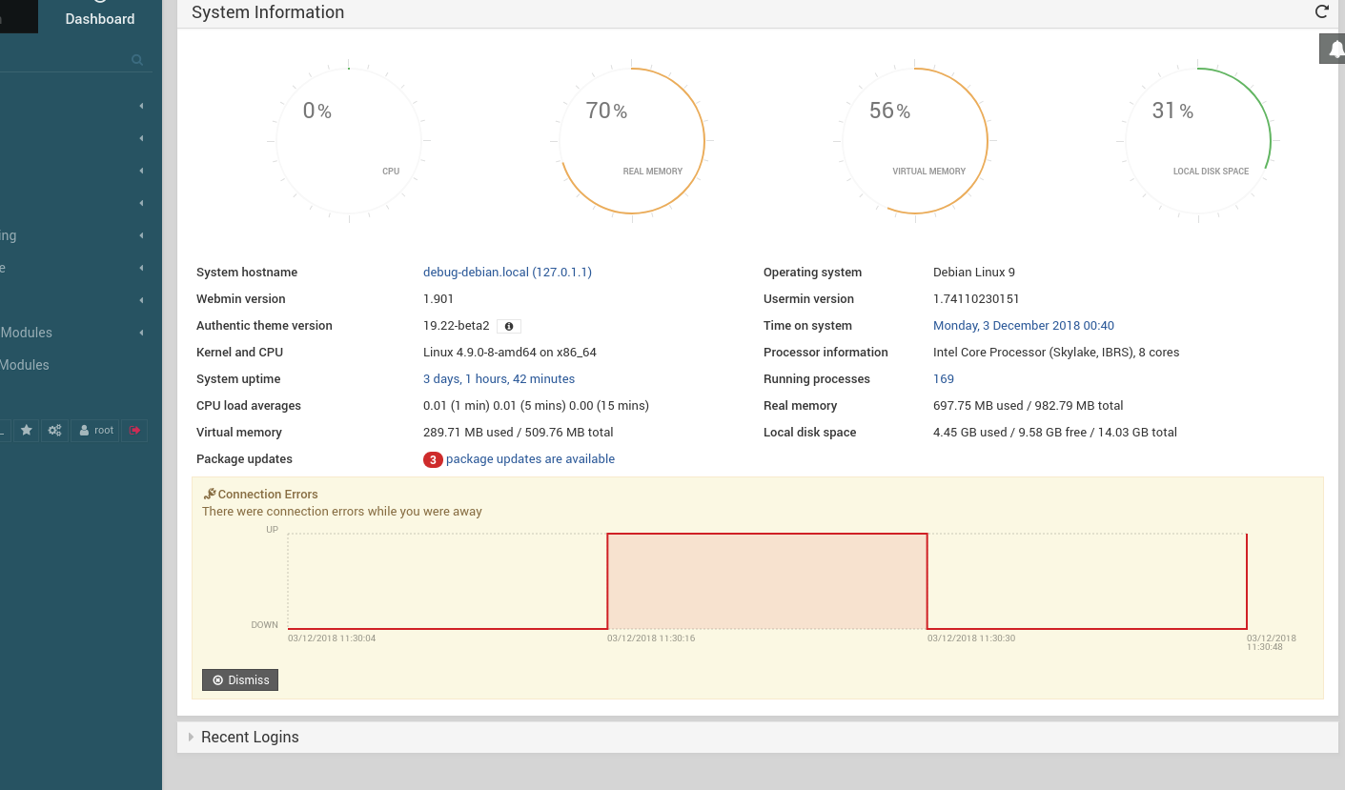The width and height of the screenshot is (1345, 790).
Task: Expand the sidebar category ending in "ing"
Action: point(71,235)
